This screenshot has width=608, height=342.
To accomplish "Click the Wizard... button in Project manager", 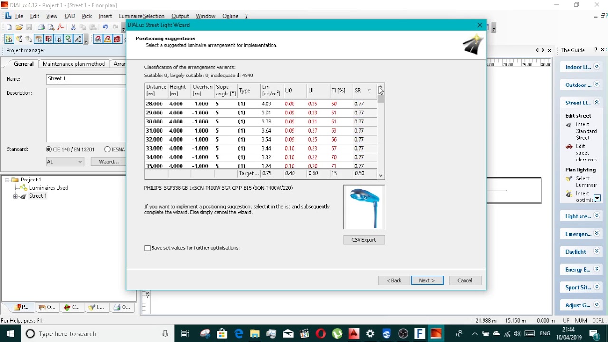I will 109,162.
